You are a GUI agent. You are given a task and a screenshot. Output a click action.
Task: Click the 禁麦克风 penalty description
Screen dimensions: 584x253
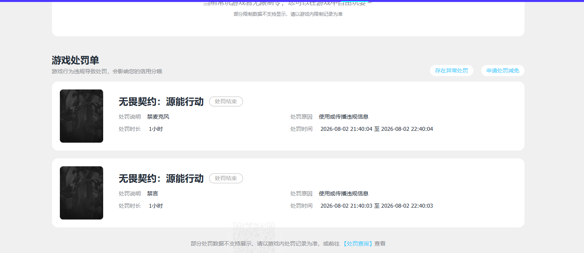click(158, 117)
